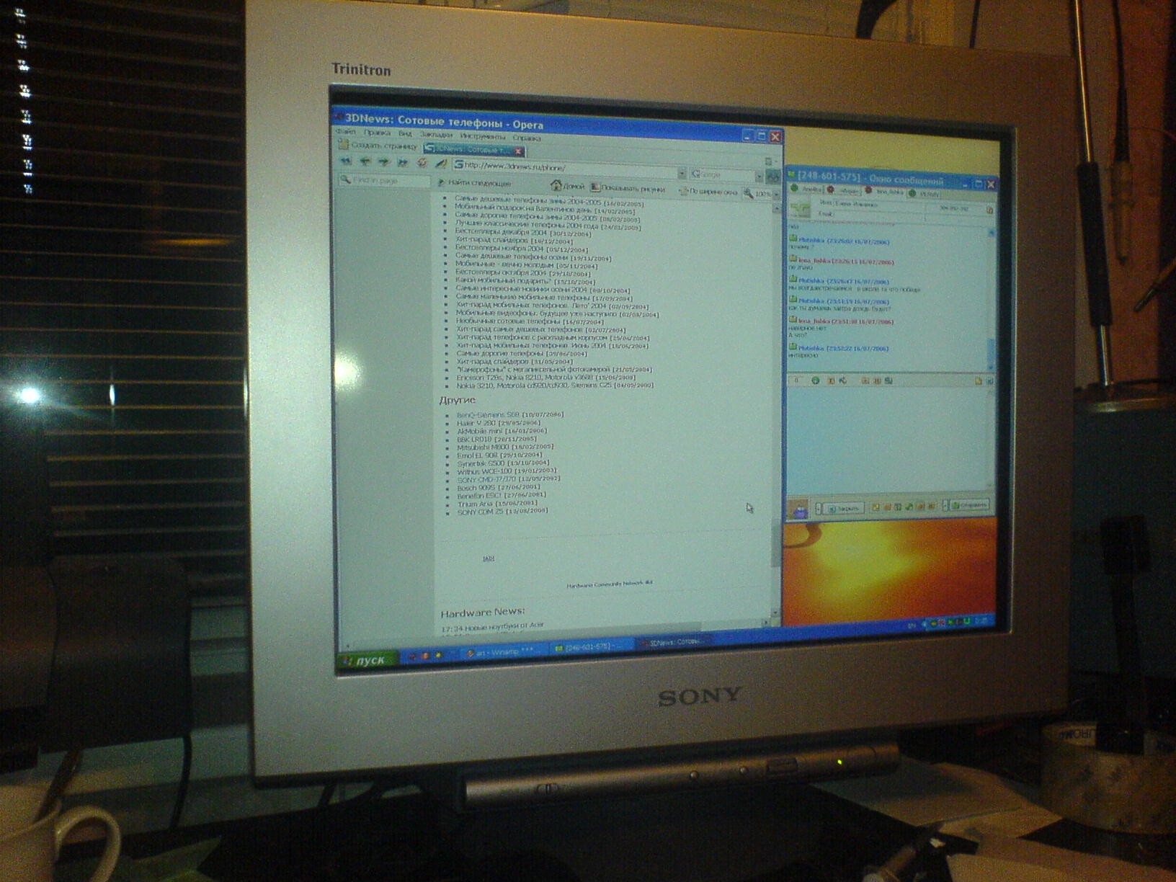Click the Отправить send button
Image resolution: width=1176 pixels, height=882 pixels.
click(970, 505)
